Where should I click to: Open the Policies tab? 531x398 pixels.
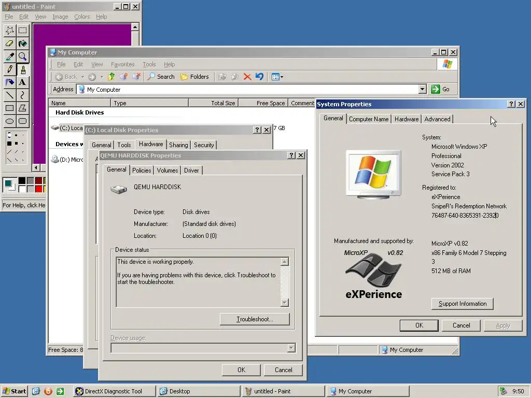tap(142, 170)
